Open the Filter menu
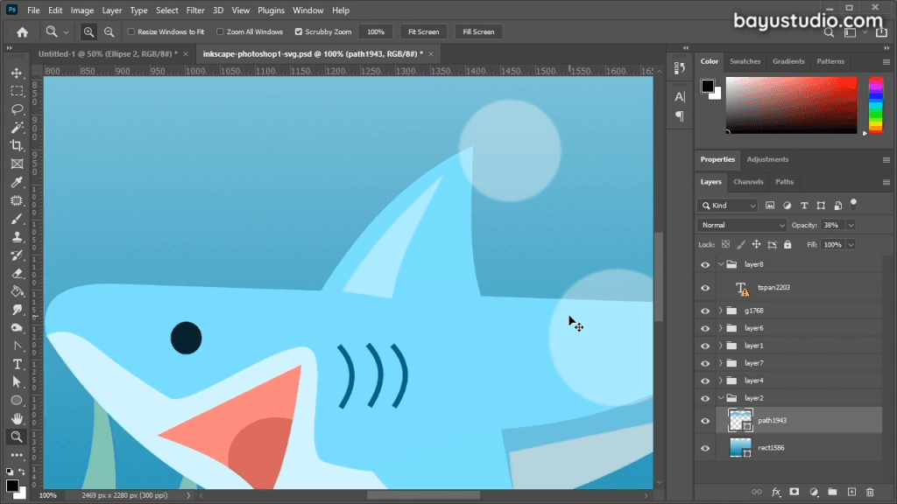 pyautogui.click(x=195, y=10)
